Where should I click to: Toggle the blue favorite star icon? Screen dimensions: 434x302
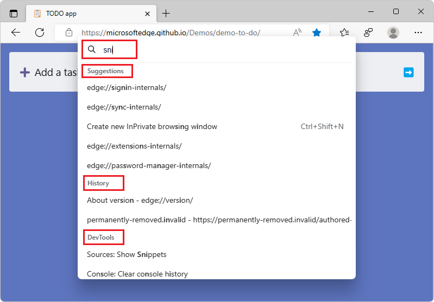[x=316, y=33]
